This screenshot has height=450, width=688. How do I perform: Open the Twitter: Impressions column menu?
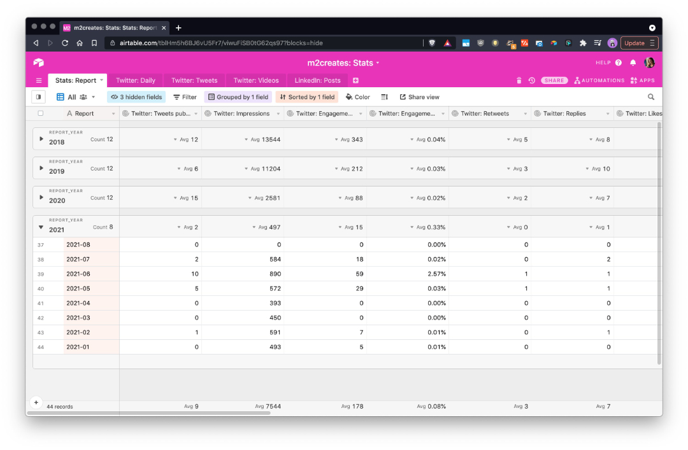click(278, 113)
